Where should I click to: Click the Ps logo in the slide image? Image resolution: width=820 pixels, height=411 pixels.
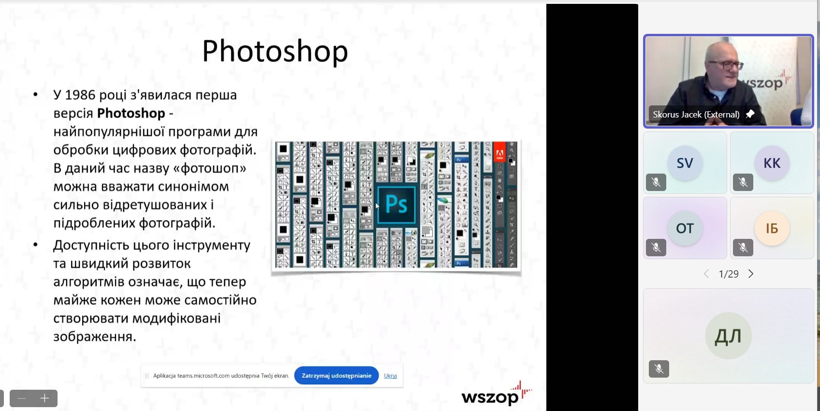coord(396,205)
